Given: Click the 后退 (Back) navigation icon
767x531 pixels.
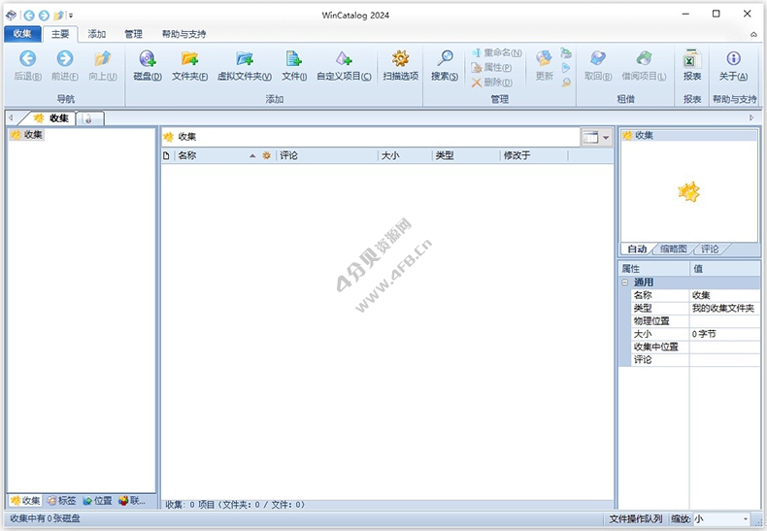Looking at the screenshot, I should click(x=27, y=58).
